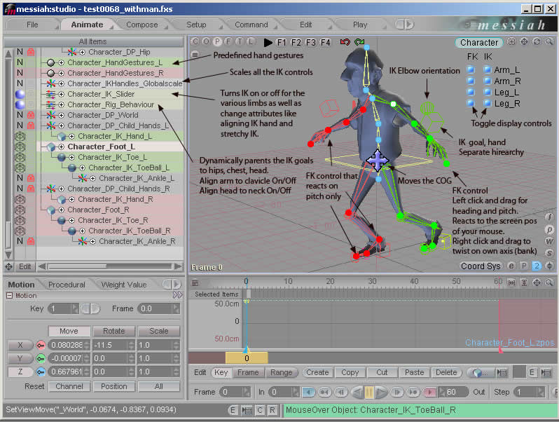The width and height of the screenshot is (559, 422).
Task: Toggle the C view mode button
Action: (195, 42)
